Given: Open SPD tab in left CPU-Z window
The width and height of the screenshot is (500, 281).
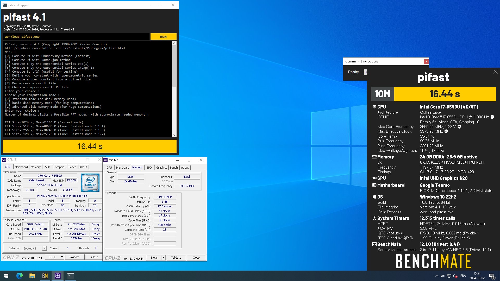Looking at the screenshot, I should tap(47, 167).
